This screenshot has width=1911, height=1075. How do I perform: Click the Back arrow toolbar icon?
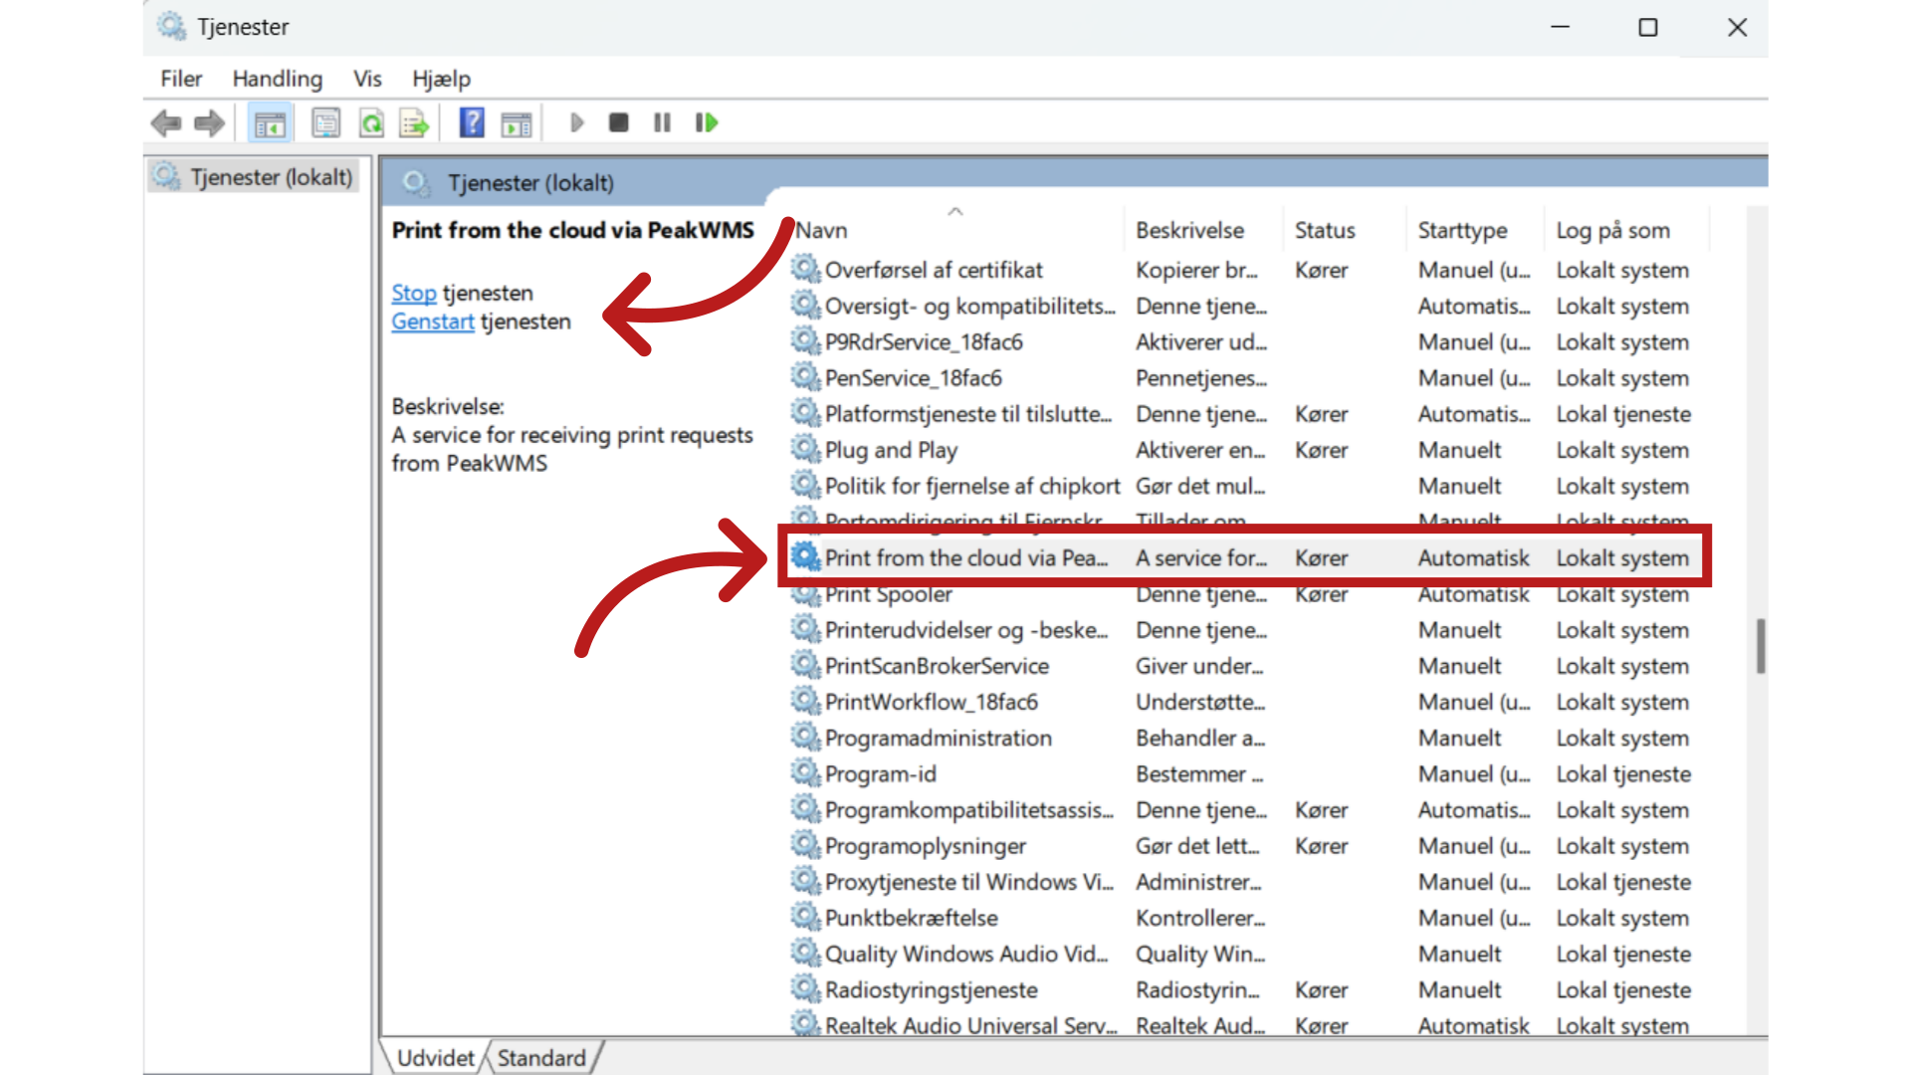coord(166,123)
